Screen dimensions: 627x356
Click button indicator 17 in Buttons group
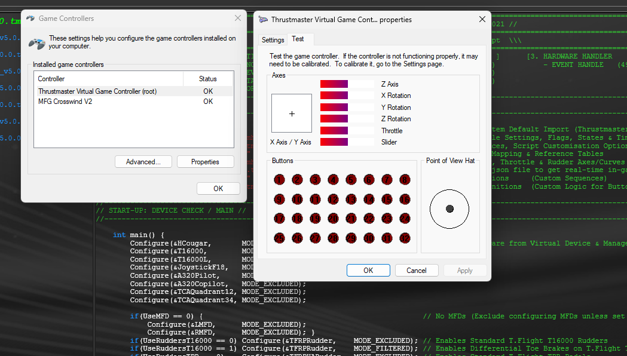coord(279,219)
